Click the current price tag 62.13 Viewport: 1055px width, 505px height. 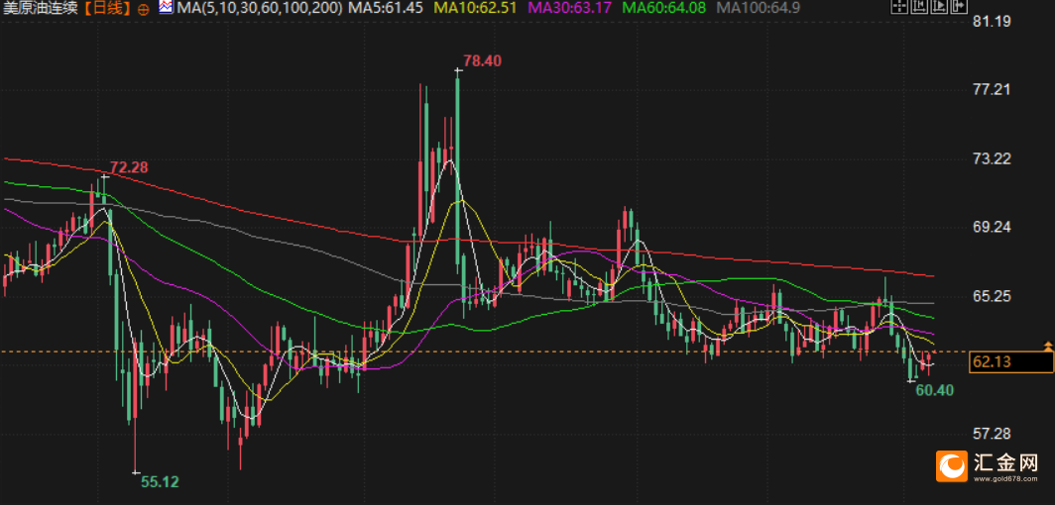[1011, 362]
